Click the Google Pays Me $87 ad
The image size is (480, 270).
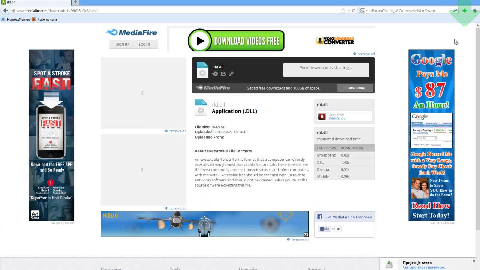click(x=431, y=135)
